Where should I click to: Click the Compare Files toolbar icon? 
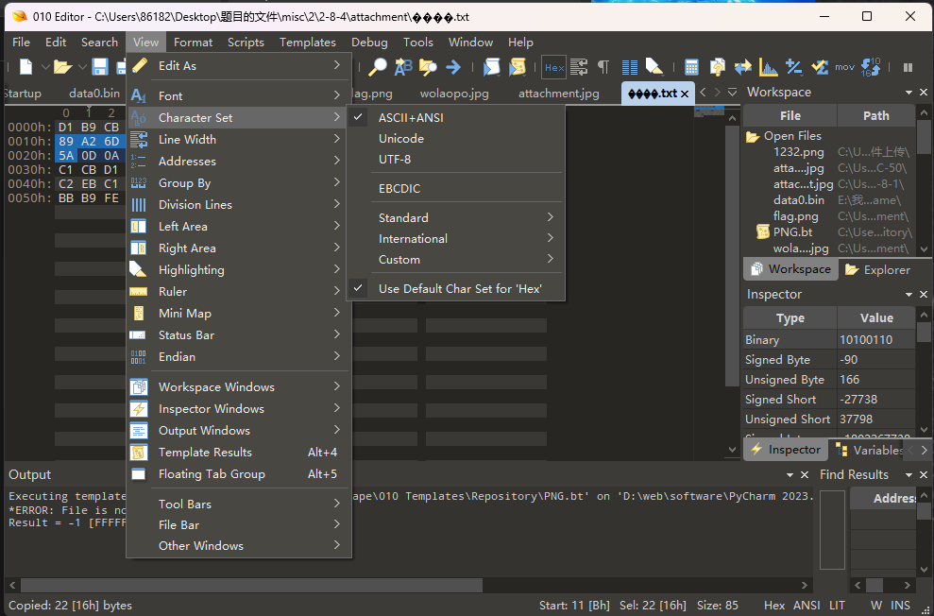(x=717, y=67)
